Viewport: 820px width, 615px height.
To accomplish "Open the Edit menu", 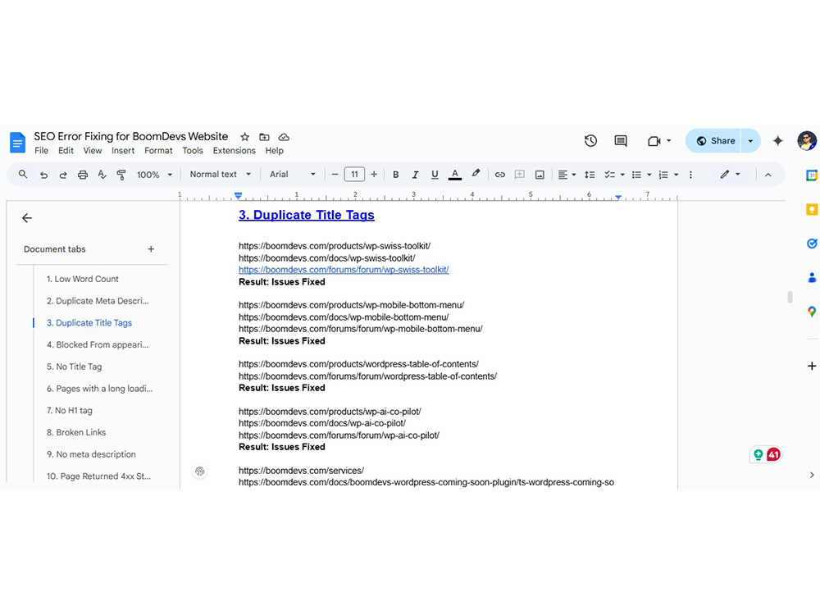I will coord(66,151).
